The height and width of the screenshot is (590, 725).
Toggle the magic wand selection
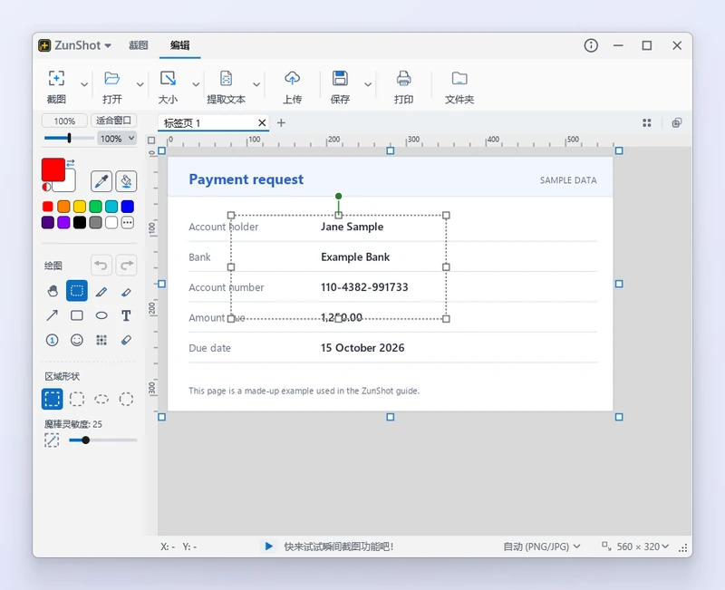(x=52, y=440)
